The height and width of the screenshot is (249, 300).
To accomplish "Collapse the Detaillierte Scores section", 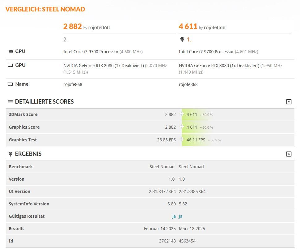I will click(x=289, y=102).
